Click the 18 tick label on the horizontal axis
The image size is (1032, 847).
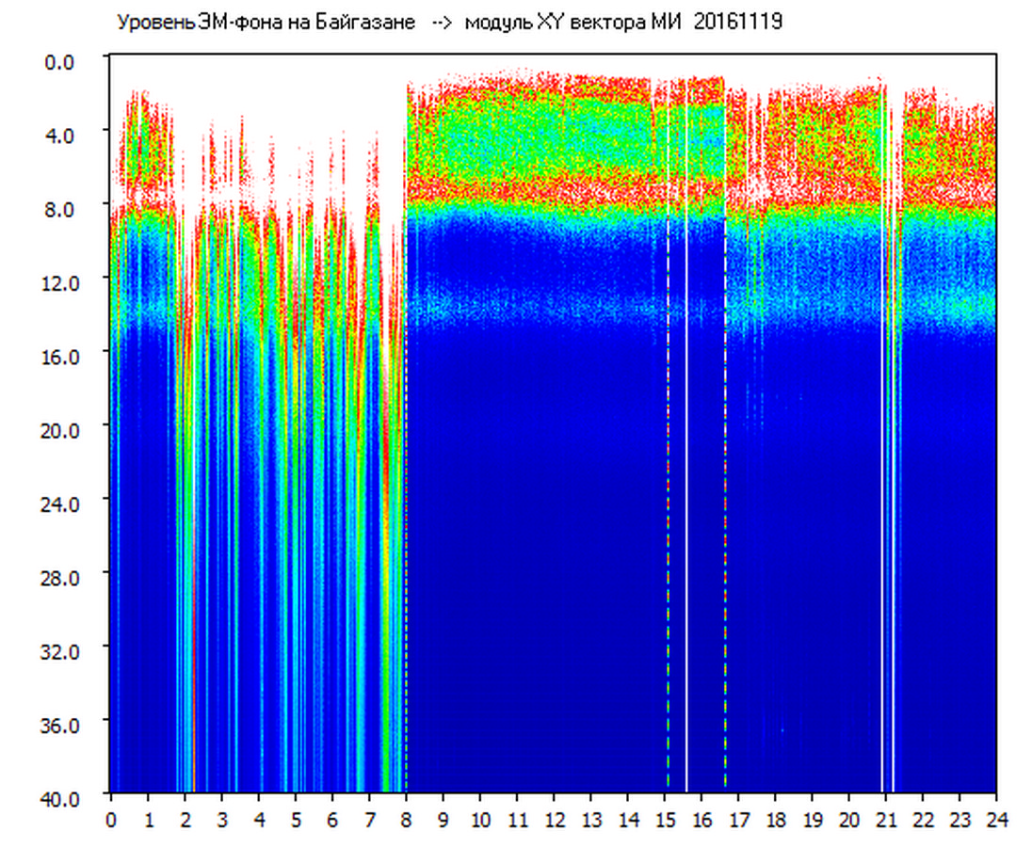[x=775, y=819]
